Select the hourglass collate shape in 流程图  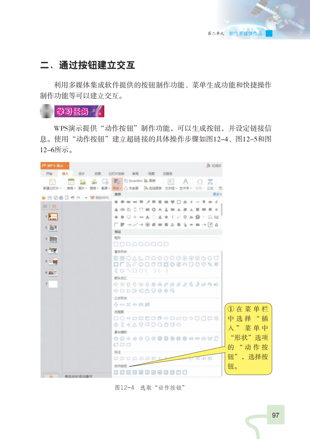122,325
